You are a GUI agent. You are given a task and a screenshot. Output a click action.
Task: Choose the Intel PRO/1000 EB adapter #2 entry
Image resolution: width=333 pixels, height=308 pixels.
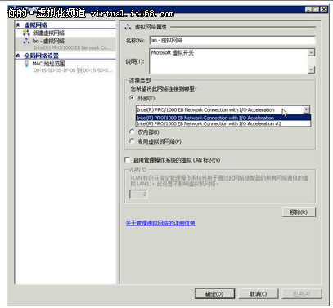[223, 123]
